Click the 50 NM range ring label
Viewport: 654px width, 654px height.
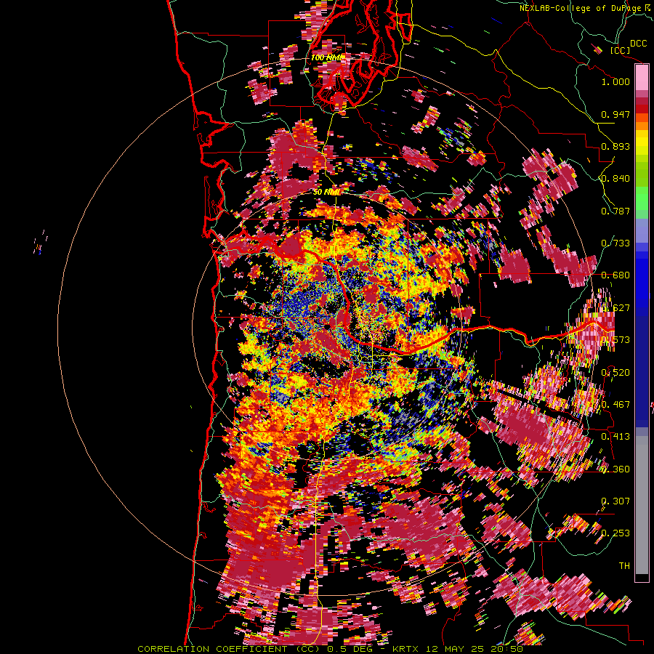tap(326, 193)
